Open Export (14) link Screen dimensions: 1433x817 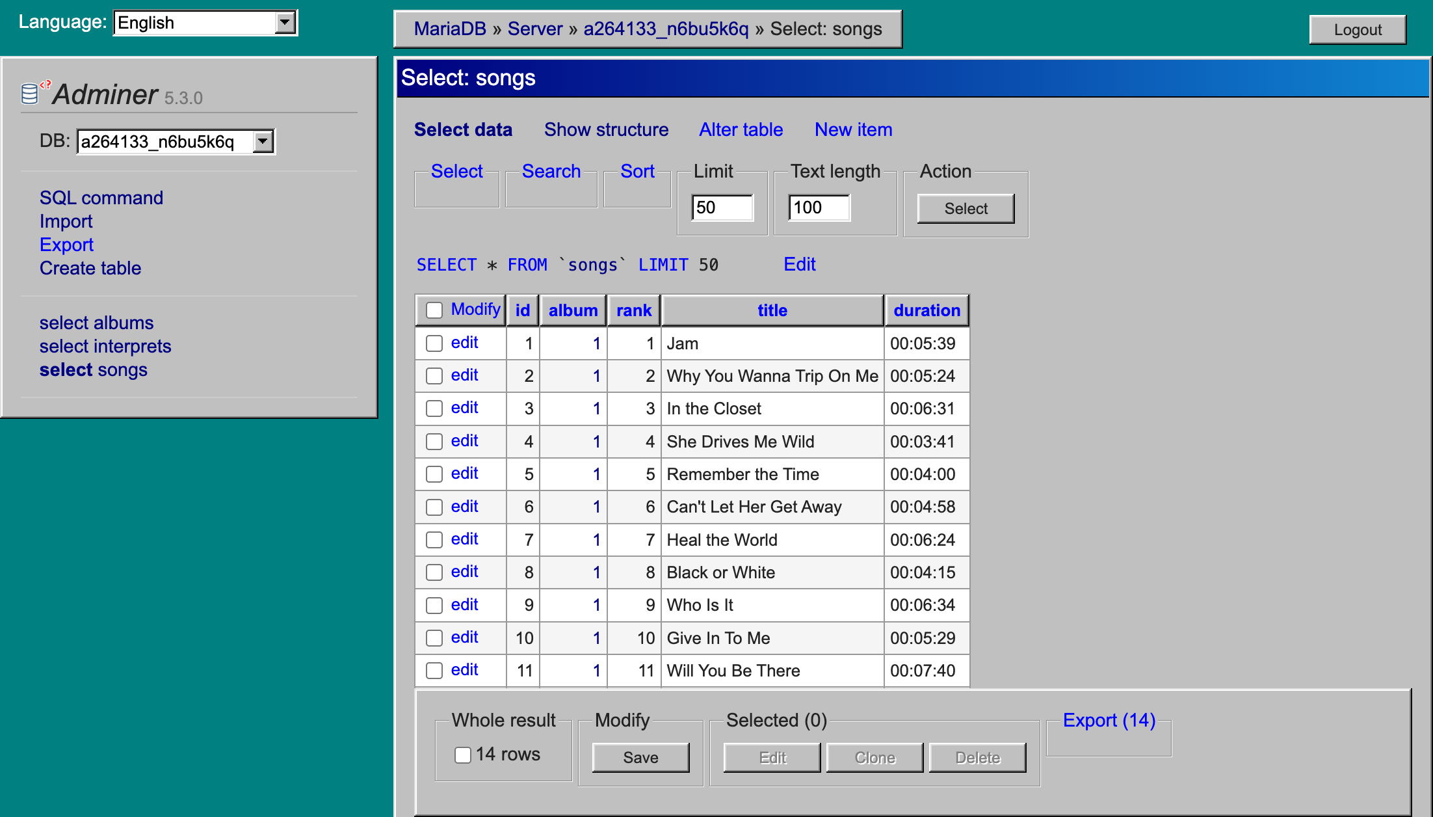tap(1109, 720)
